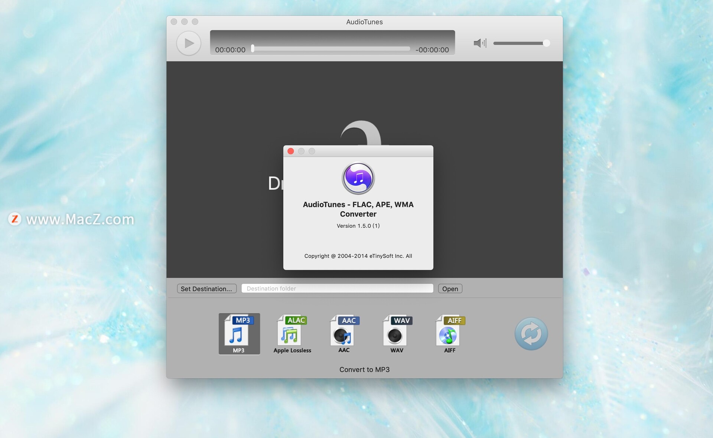
Task: Select the highlighted MP3 format tile
Action: tap(239, 333)
